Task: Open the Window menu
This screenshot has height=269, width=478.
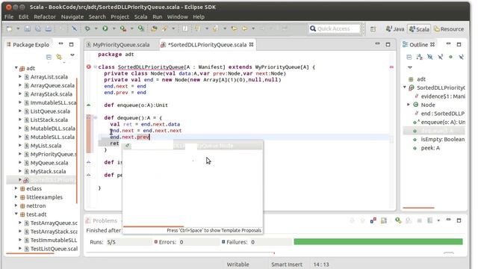Action: click(178, 16)
